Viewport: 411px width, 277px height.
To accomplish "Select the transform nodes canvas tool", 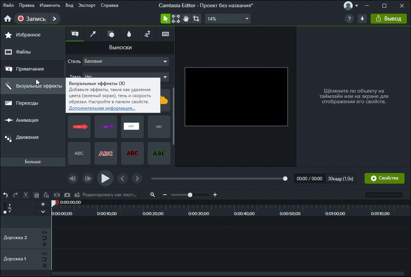I will pos(175,19).
